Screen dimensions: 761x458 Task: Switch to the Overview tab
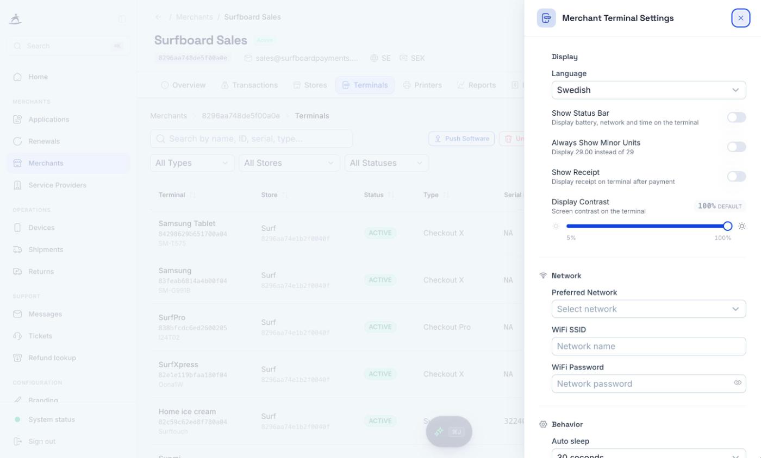183,85
